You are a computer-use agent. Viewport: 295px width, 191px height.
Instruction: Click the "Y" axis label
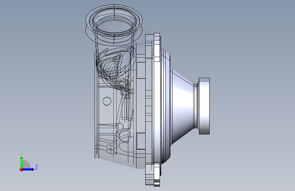pos(21,153)
